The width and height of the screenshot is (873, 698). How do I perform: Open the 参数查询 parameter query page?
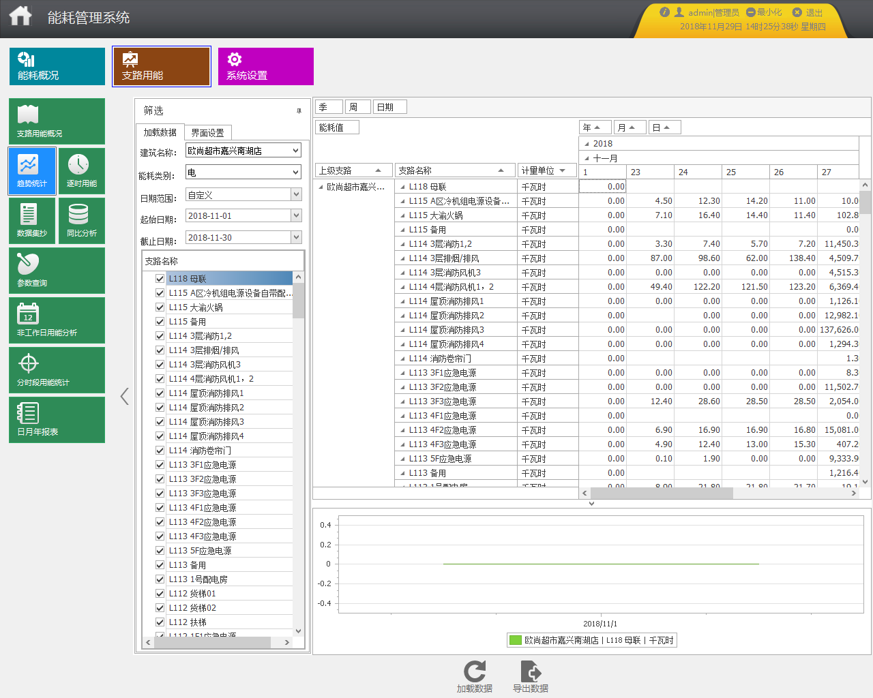(57, 270)
